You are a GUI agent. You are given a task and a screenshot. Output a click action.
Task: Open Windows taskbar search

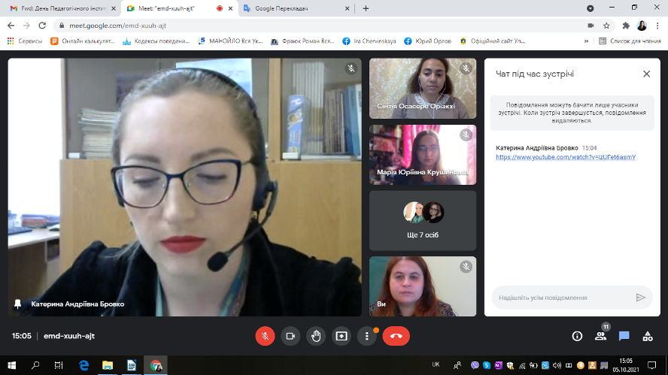(x=35, y=365)
